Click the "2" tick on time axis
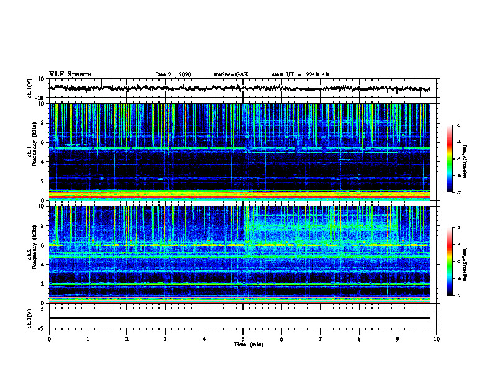492x380 pixels. (x=127, y=339)
